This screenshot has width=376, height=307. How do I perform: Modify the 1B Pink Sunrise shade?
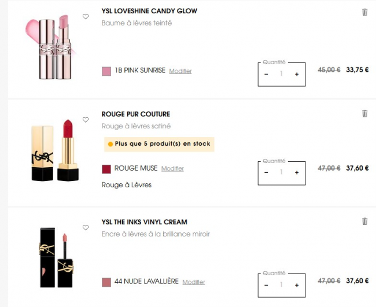[x=180, y=71]
